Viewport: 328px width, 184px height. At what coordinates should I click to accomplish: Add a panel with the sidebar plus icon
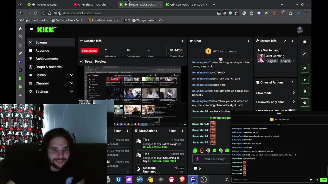20,95
